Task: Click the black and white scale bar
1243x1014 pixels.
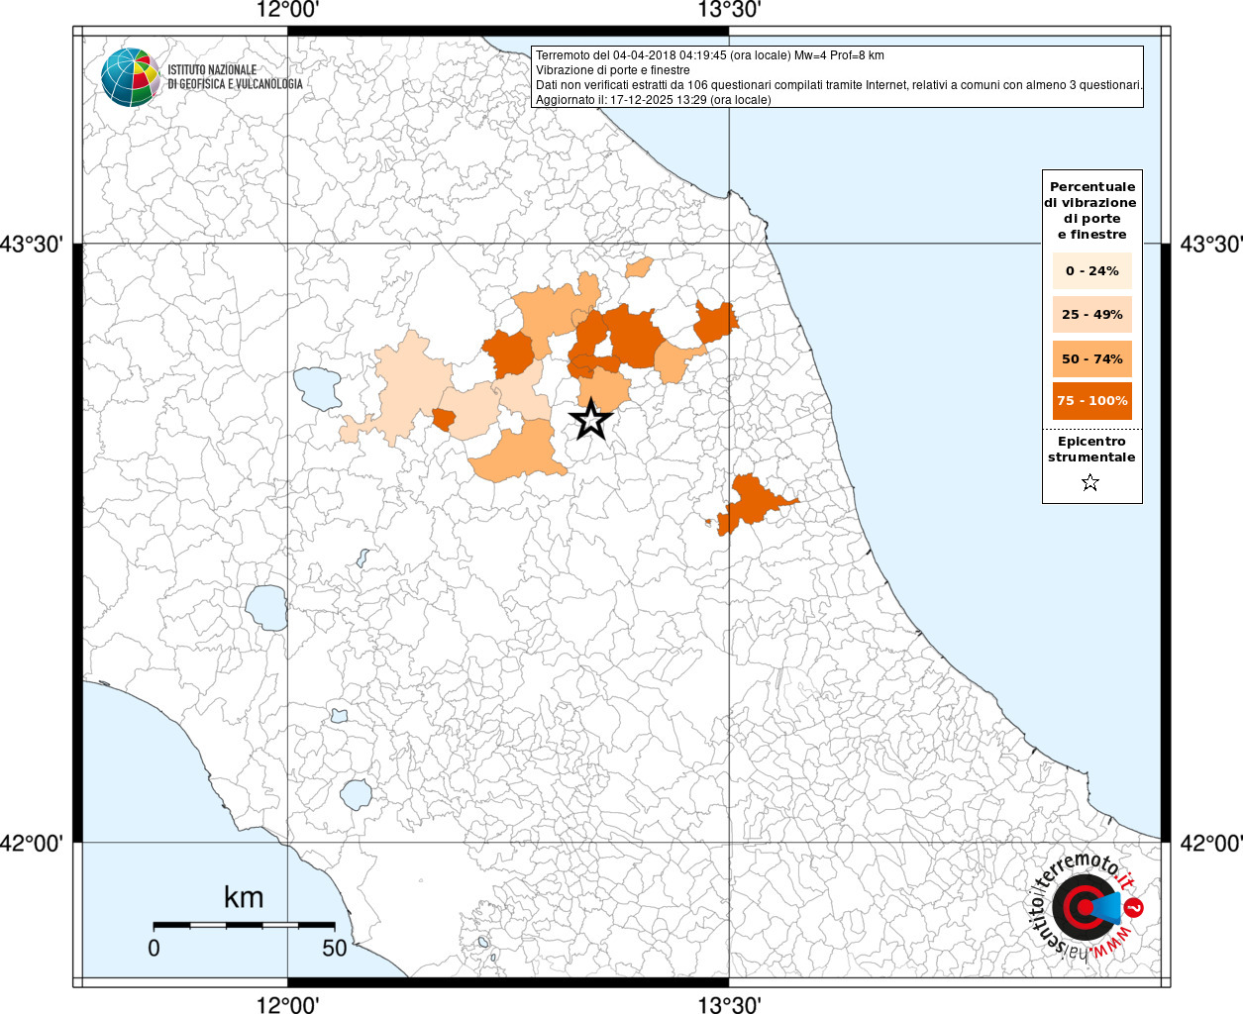Action: (244, 925)
